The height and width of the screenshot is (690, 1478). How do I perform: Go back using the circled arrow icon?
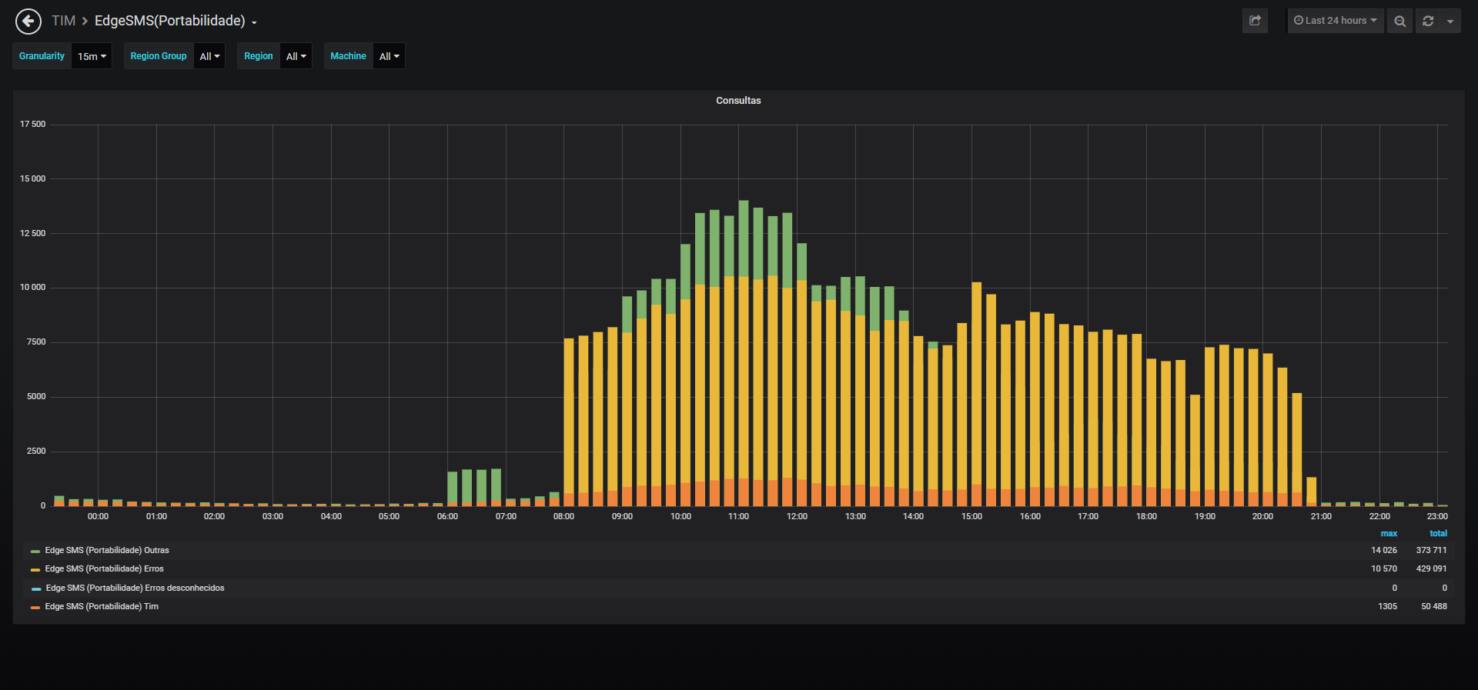click(x=28, y=21)
